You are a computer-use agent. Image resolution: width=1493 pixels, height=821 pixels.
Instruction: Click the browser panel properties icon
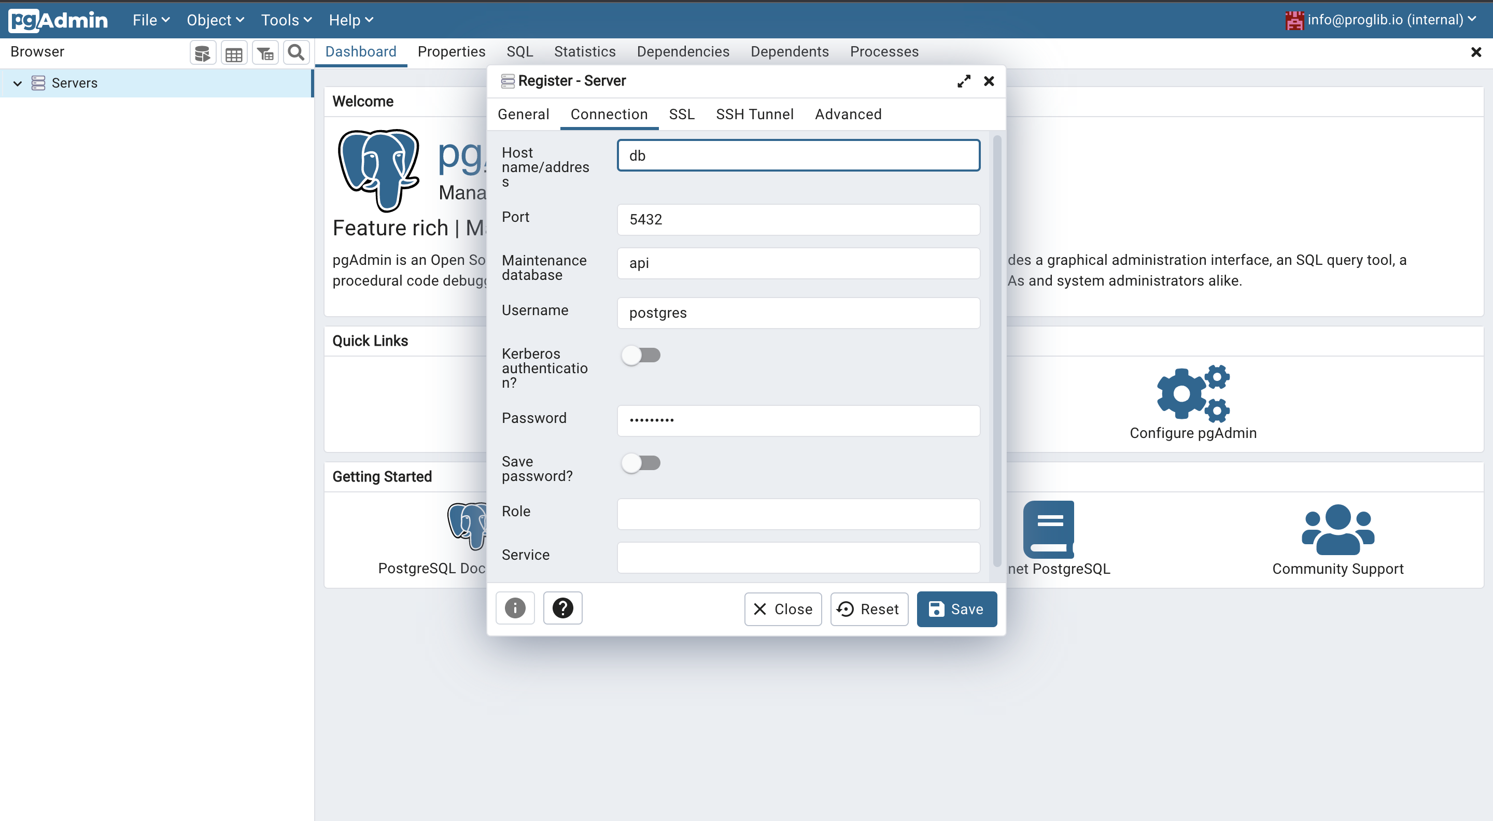click(232, 52)
